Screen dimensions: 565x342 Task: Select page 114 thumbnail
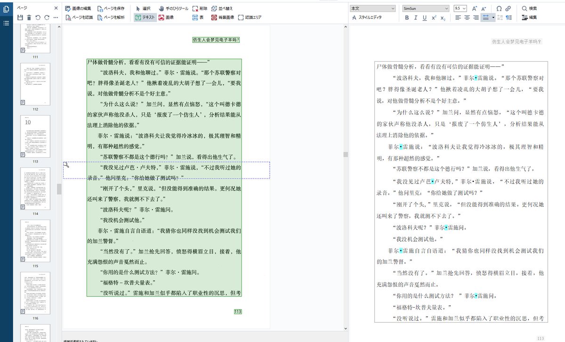pyautogui.click(x=35, y=188)
